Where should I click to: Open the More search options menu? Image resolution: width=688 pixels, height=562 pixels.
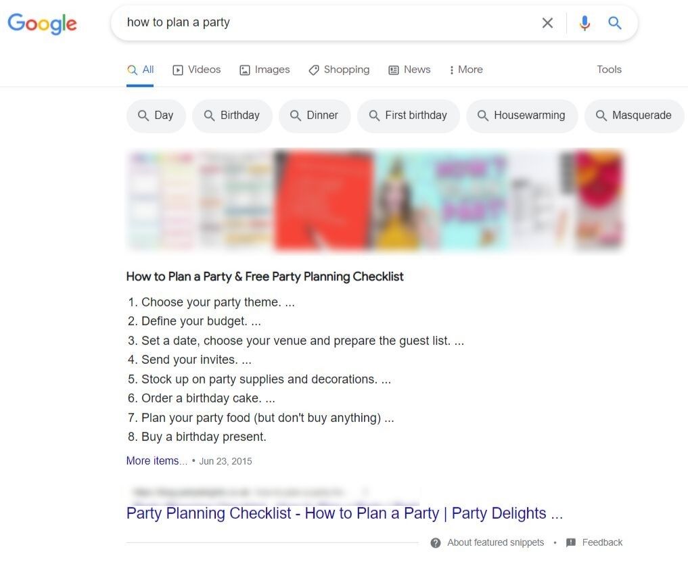coord(465,70)
